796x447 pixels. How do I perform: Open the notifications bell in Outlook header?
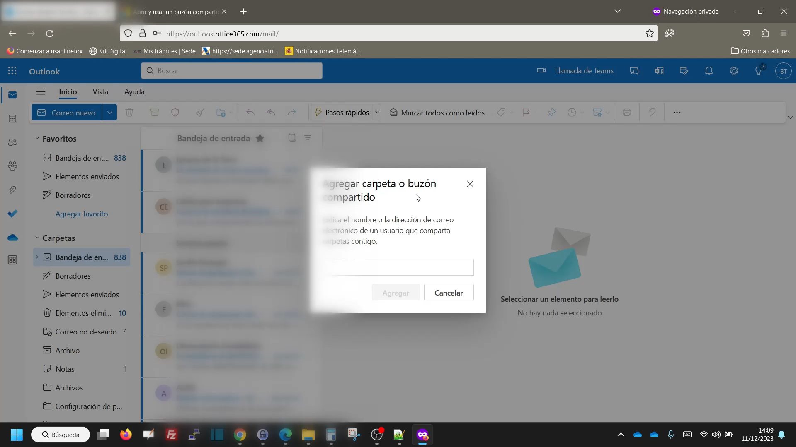pyautogui.click(x=709, y=71)
